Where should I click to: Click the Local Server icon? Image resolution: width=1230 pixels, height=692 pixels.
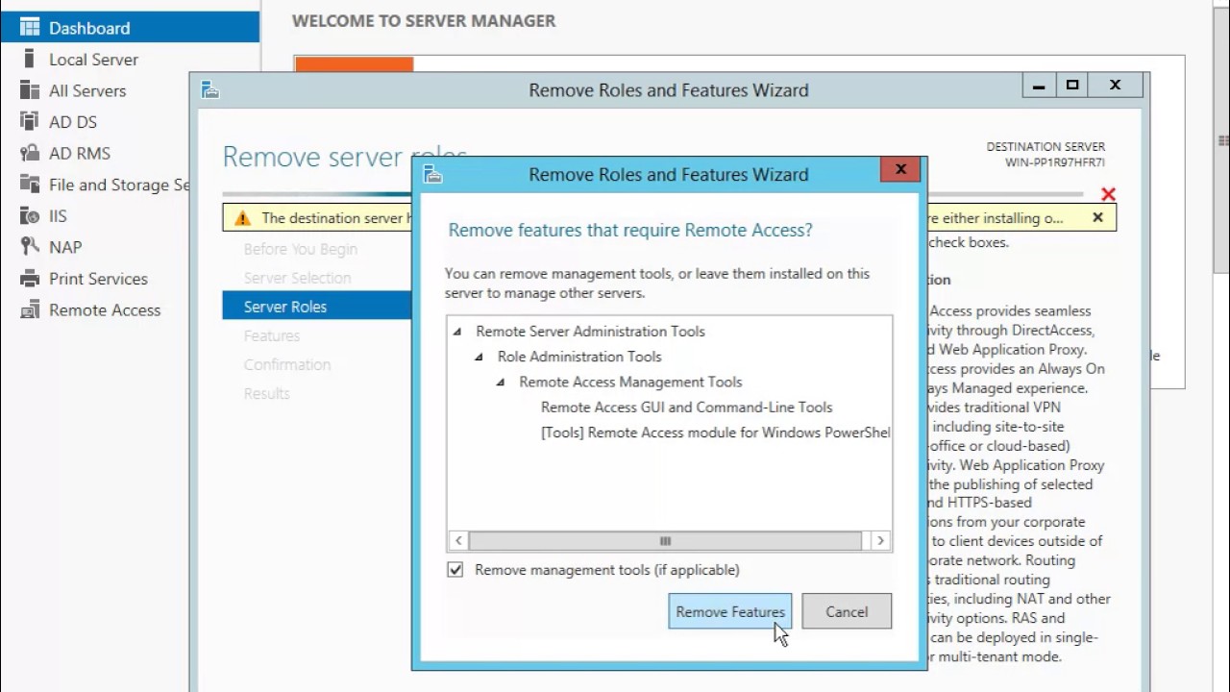click(x=30, y=59)
